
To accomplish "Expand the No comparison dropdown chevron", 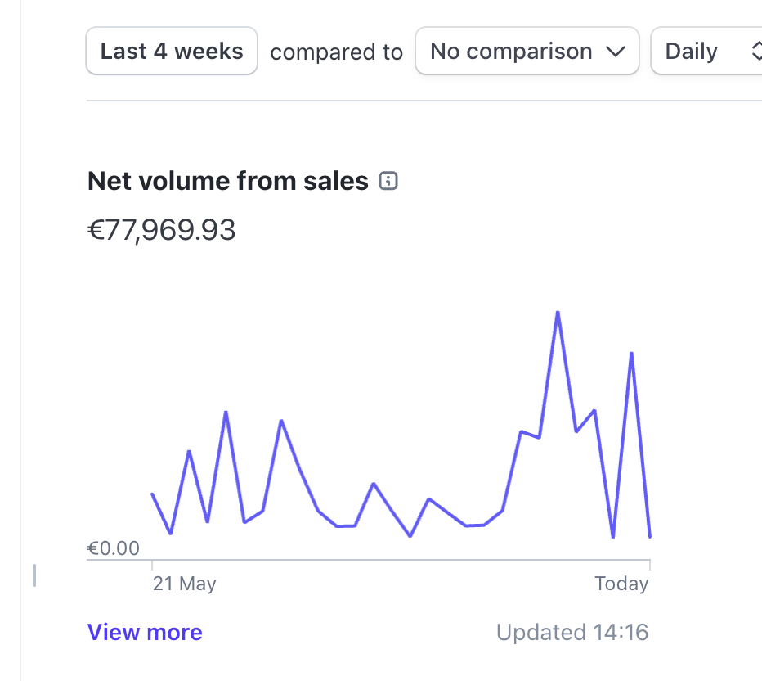I will coord(615,52).
